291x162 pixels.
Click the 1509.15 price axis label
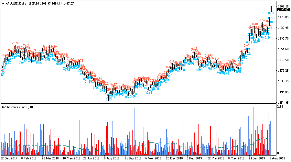(x=283, y=6)
